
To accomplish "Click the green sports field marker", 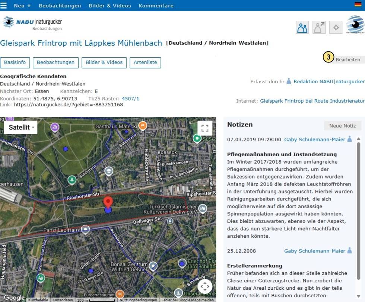I will (41, 277).
